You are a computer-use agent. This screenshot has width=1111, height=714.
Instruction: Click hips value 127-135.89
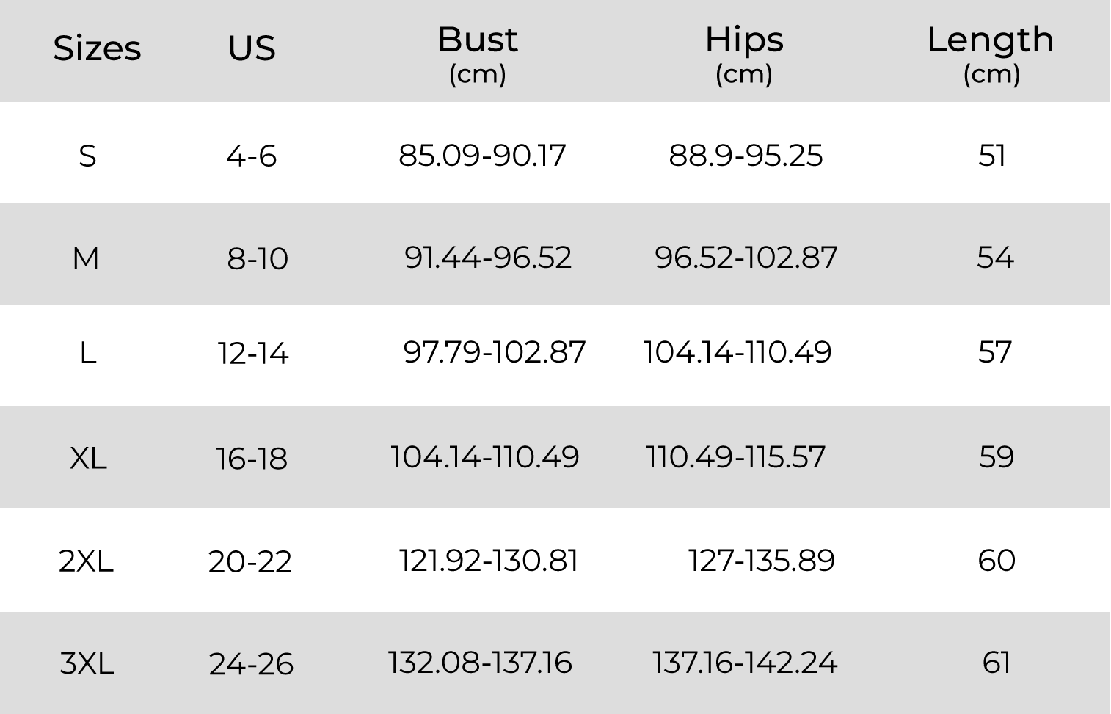click(x=762, y=560)
